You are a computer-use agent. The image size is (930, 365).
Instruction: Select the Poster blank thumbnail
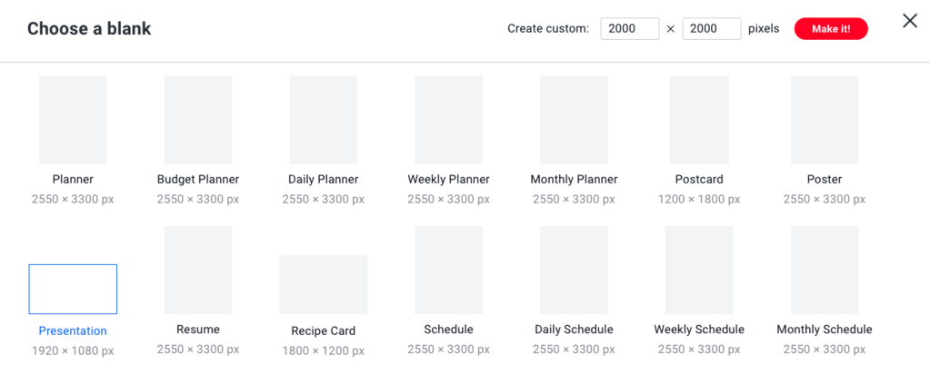click(x=825, y=120)
